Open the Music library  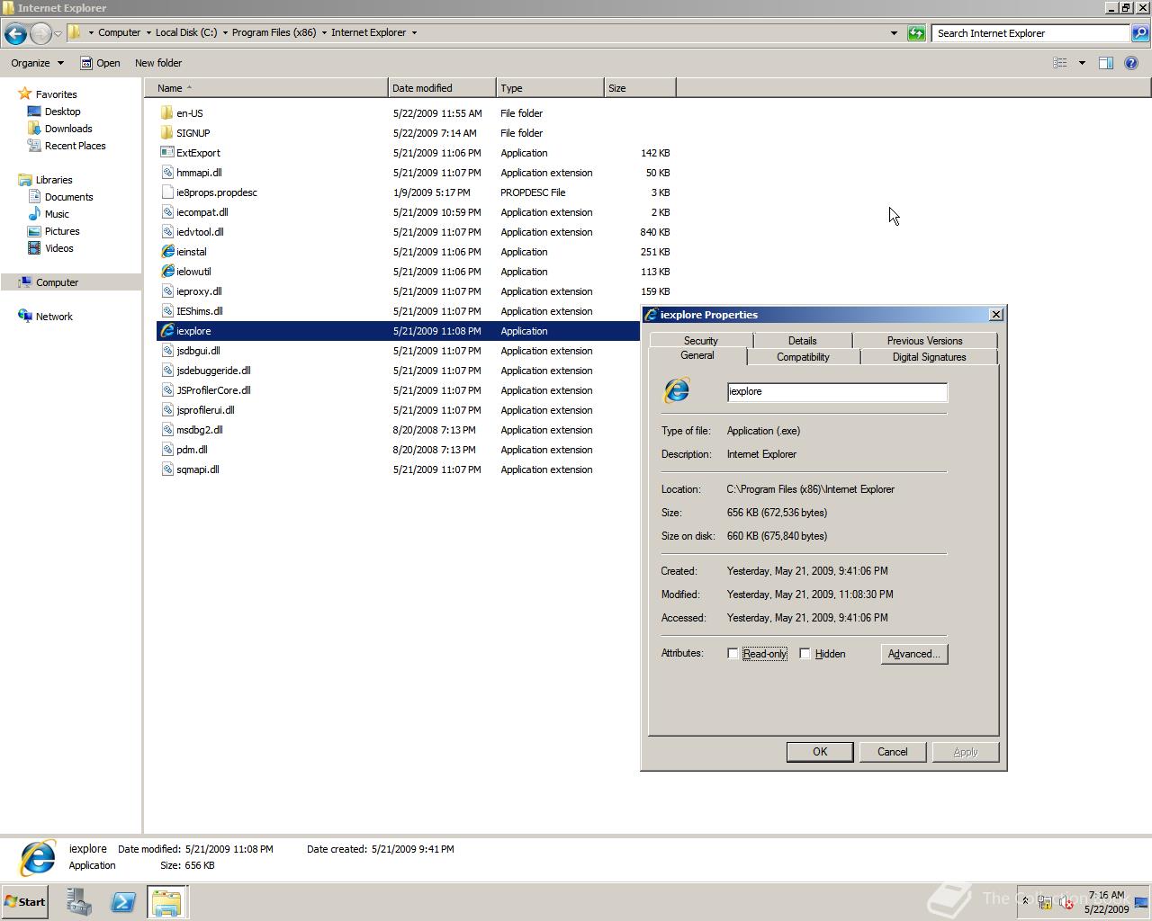57,214
